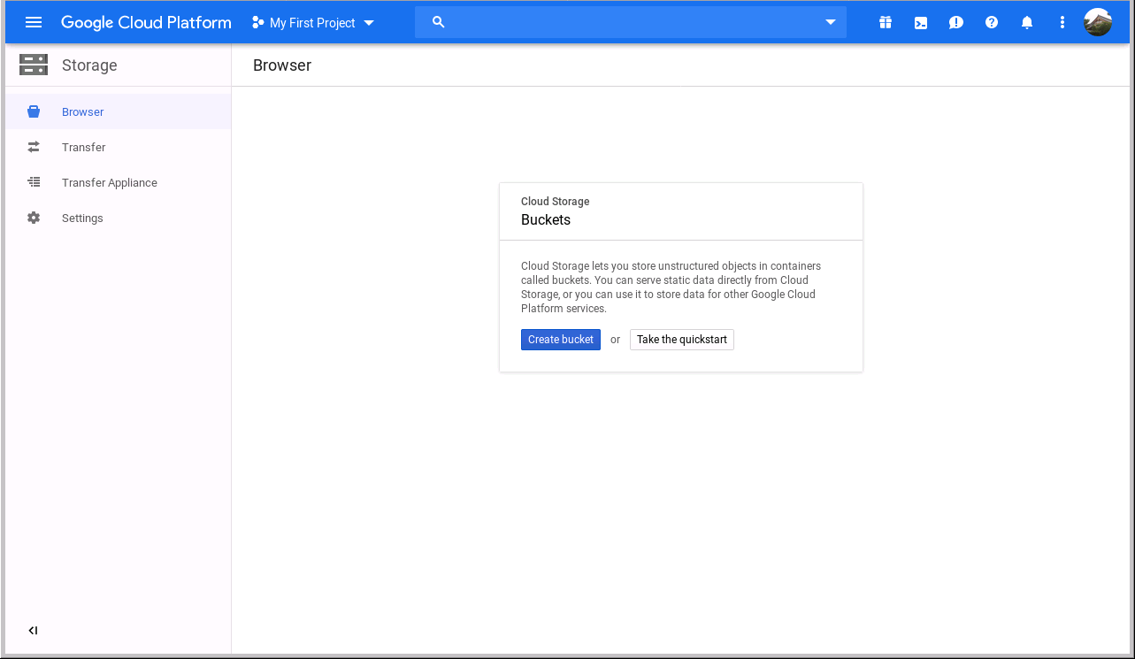Click the Storage sidebar heading
The image size is (1135, 659).
point(89,65)
